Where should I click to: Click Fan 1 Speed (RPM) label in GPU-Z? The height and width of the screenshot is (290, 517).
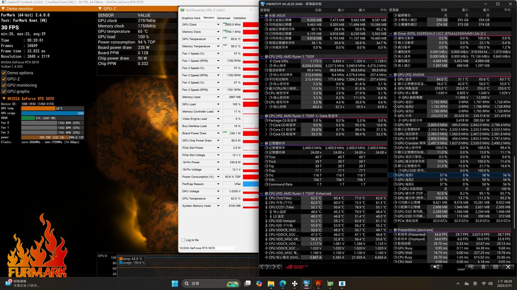(x=196, y=61)
